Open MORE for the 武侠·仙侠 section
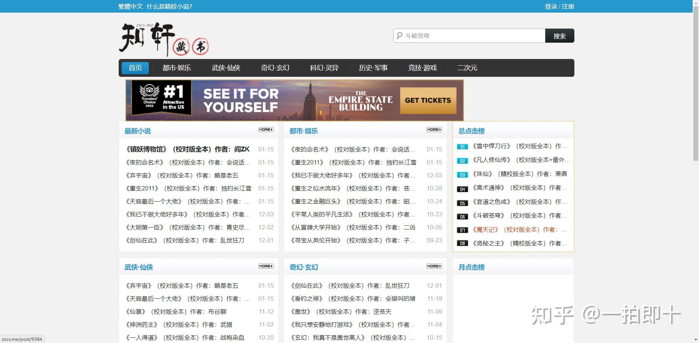This screenshot has height=343, width=699. 266,266
